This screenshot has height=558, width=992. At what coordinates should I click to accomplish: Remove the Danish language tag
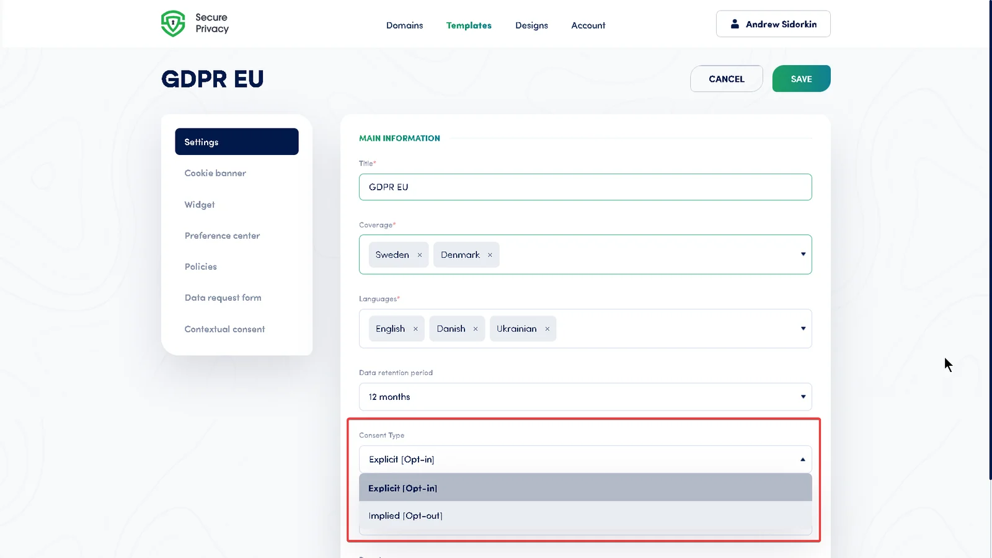pos(475,329)
